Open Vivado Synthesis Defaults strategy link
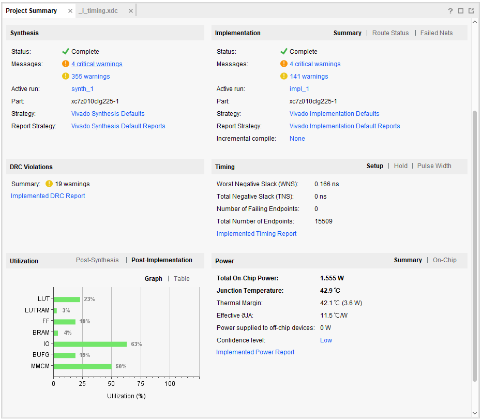The width and height of the screenshot is (482, 420). pos(108,114)
